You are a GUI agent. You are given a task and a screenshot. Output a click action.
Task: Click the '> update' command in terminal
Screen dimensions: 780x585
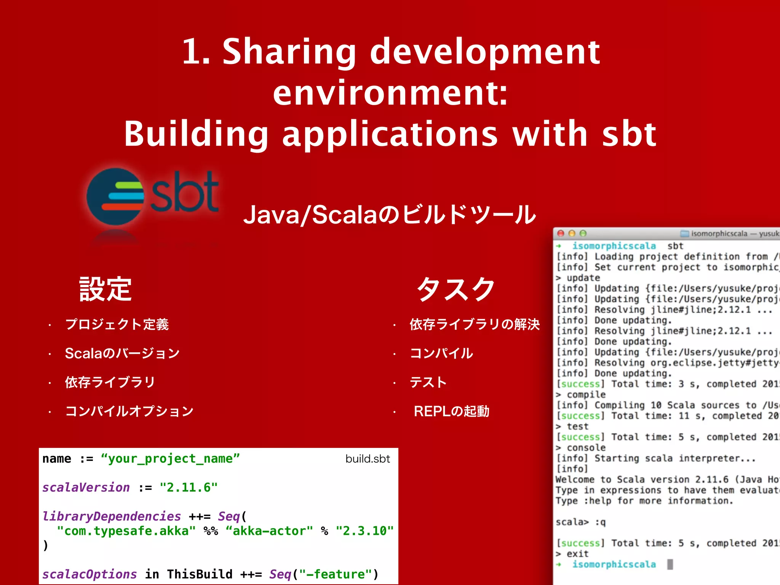click(578, 278)
